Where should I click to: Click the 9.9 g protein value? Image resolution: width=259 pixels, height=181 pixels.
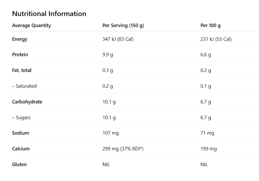108,55
